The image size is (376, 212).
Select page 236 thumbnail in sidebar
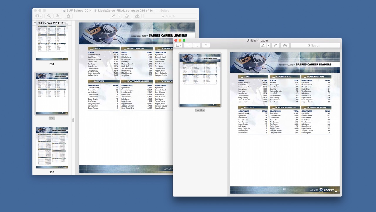pyautogui.click(x=52, y=148)
